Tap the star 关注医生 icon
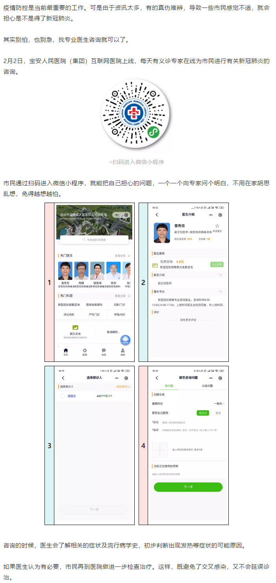Image resolution: width=276 pixels, height=583 pixels. point(217,226)
